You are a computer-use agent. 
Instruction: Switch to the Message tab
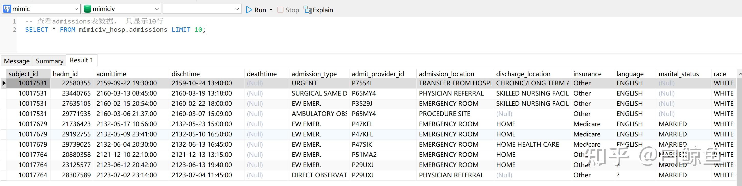16,61
